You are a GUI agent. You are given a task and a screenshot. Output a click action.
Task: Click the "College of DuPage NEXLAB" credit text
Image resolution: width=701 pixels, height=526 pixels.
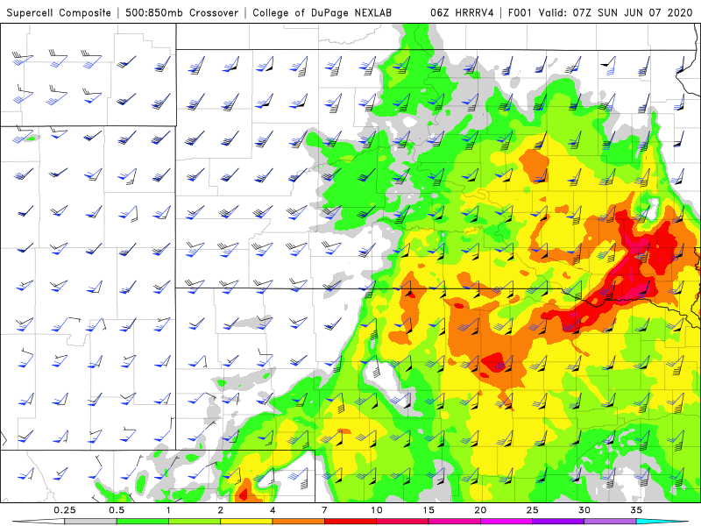coord(322,13)
